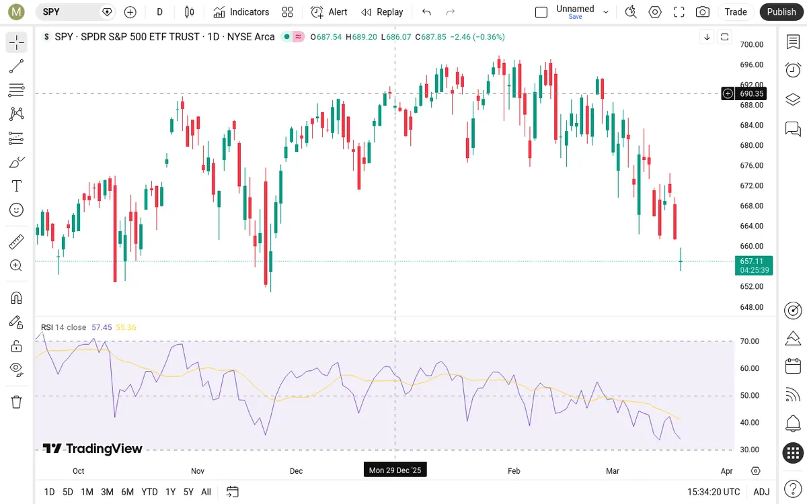Set the time range to 5Y
The width and height of the screenshot is (807, 504).
pos(188,492)
